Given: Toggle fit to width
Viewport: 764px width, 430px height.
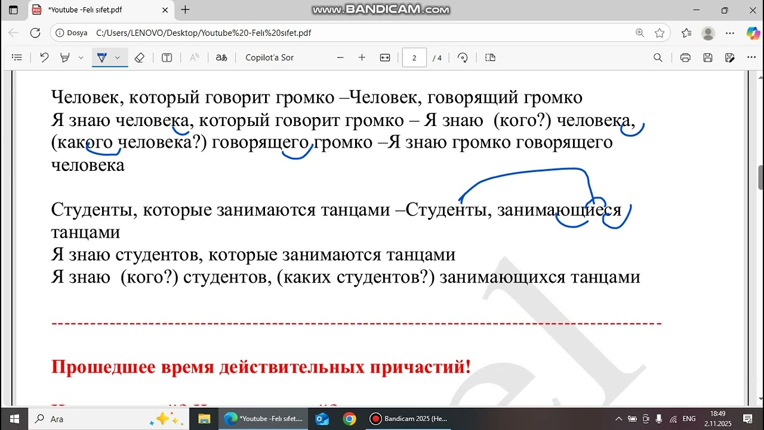Looking at the screenshot, I should coord(385,58).
